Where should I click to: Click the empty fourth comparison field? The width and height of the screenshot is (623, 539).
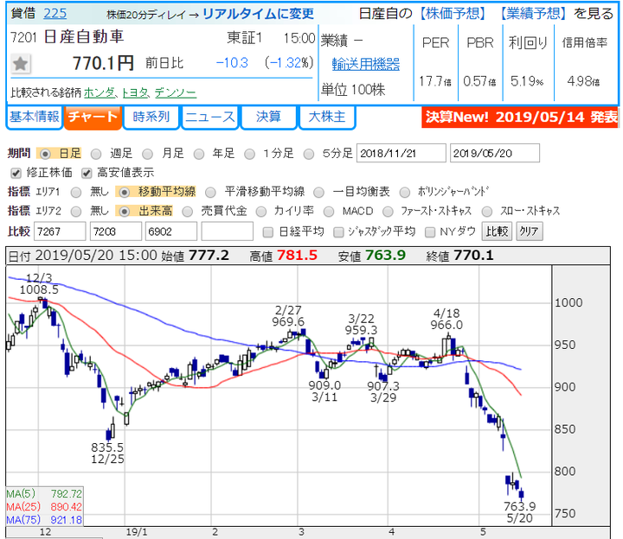point(228,231)
